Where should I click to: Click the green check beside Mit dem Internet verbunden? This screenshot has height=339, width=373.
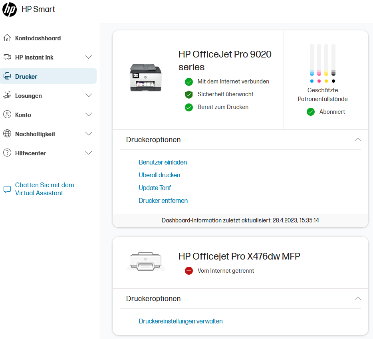tap(188, 81)
